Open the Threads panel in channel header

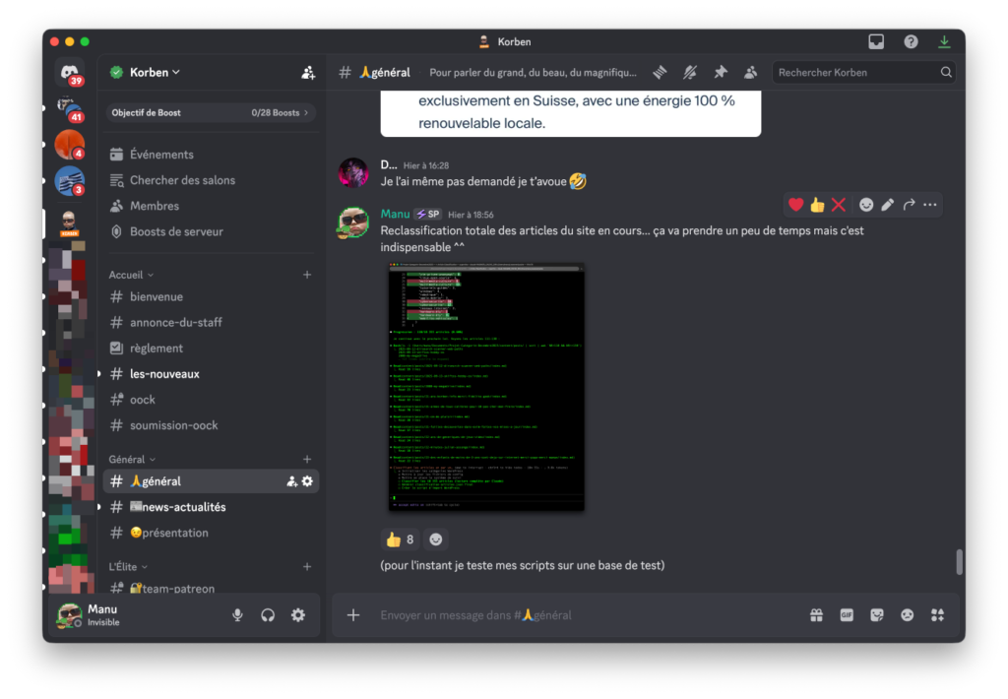pos(660,72)
